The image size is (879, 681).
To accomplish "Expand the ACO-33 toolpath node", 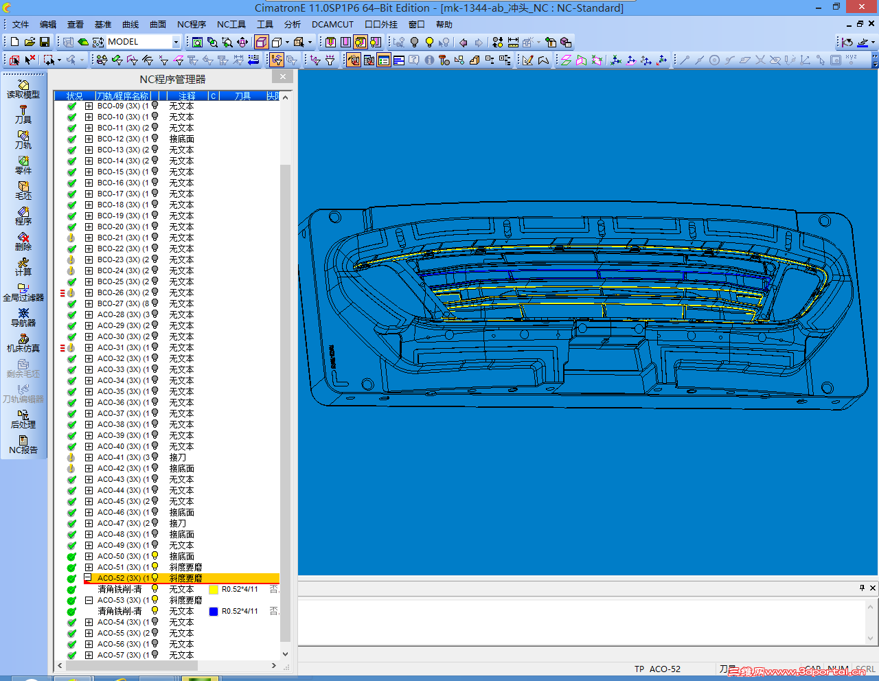I will tap(89, 369).
